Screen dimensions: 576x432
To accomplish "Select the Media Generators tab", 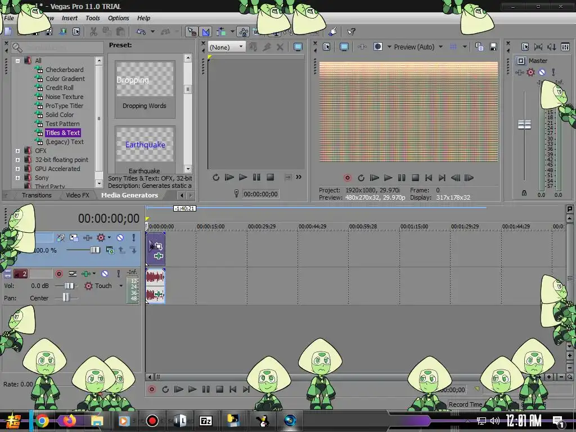I will click(129, 195).
